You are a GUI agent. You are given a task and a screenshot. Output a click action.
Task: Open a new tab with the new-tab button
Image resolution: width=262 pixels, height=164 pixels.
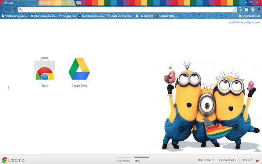coord(78,3)
